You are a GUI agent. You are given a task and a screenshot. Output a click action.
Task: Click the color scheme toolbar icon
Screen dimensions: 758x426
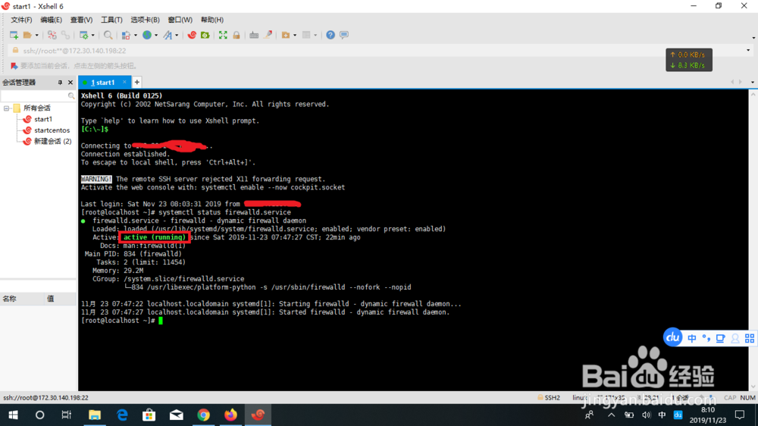pos(126,35)
